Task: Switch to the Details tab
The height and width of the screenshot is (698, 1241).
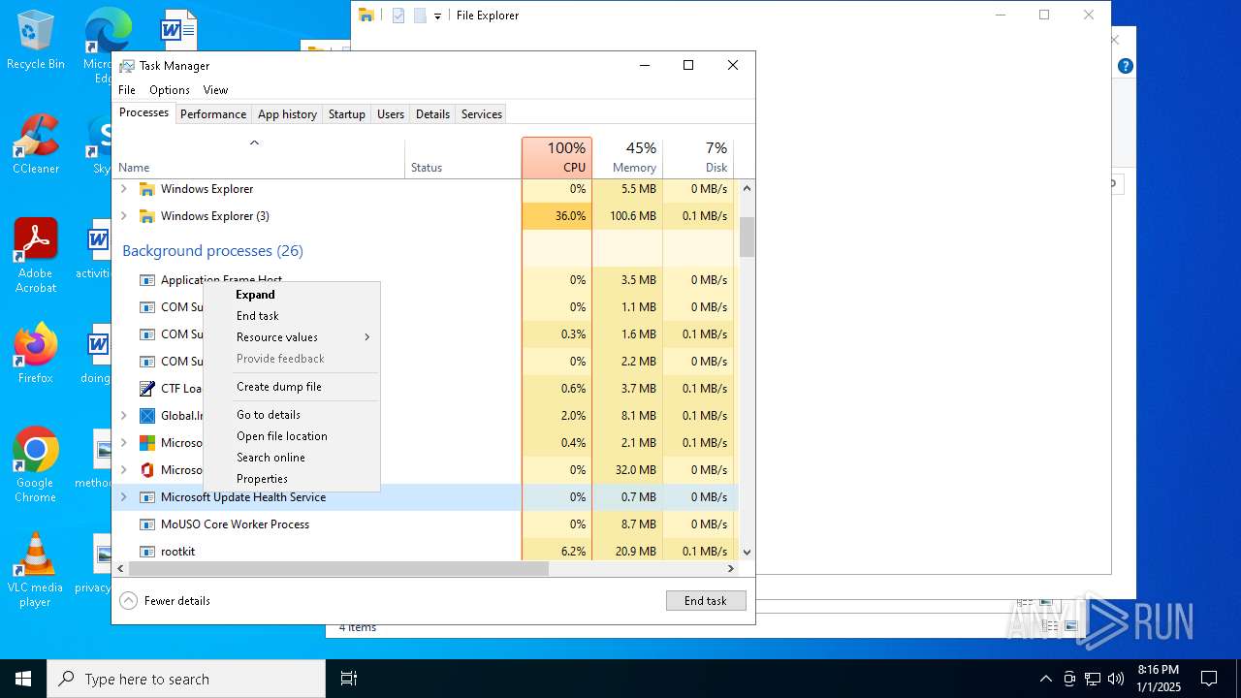Action: coord(432,114)
